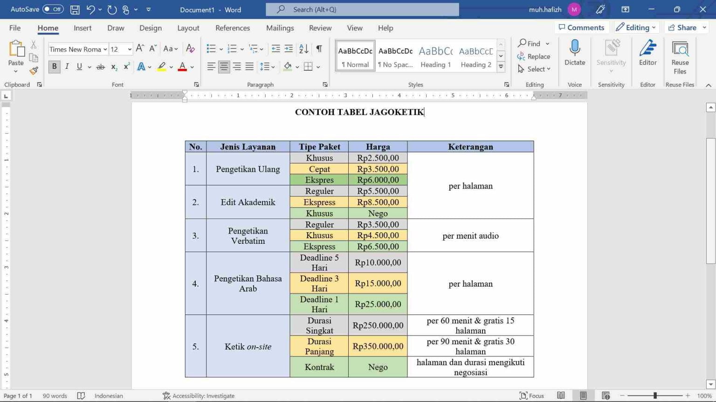Open the Comments panel
Screen dimensions: 716x402
[x=582, y=27]
